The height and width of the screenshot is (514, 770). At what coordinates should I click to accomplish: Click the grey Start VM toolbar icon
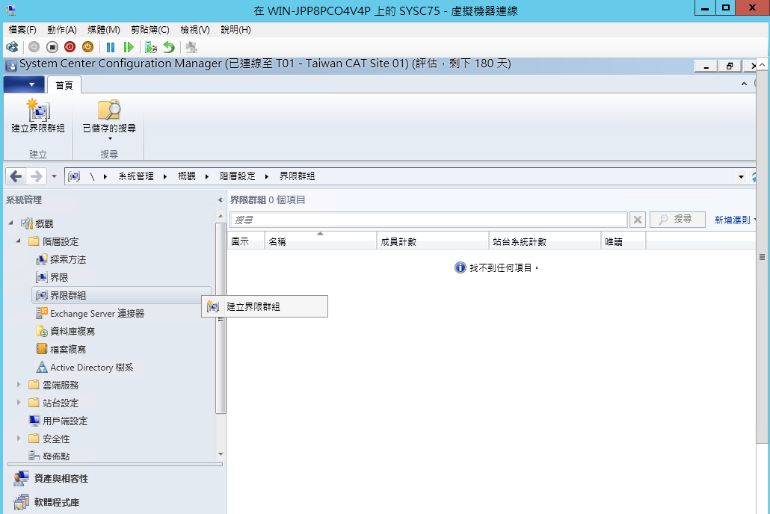click(x=34, y=47)
